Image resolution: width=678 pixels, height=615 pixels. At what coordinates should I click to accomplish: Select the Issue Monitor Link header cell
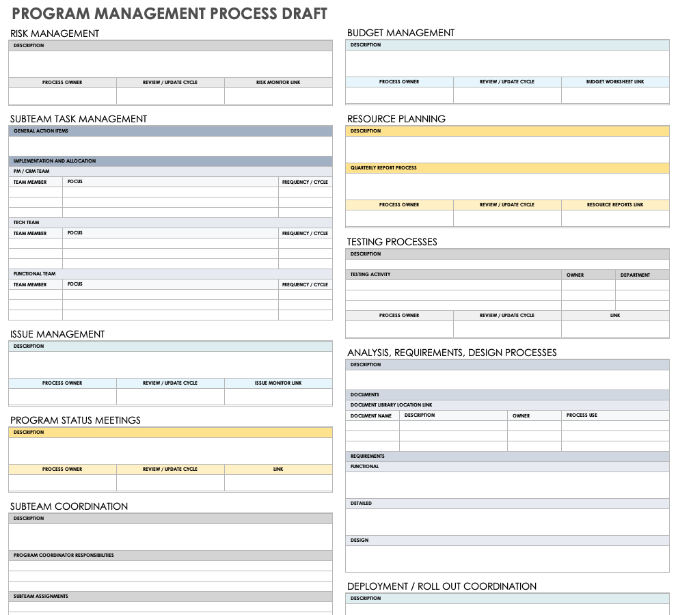tap(278, 383)
